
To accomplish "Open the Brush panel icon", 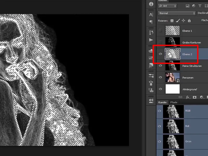I will tap(151, 83).
